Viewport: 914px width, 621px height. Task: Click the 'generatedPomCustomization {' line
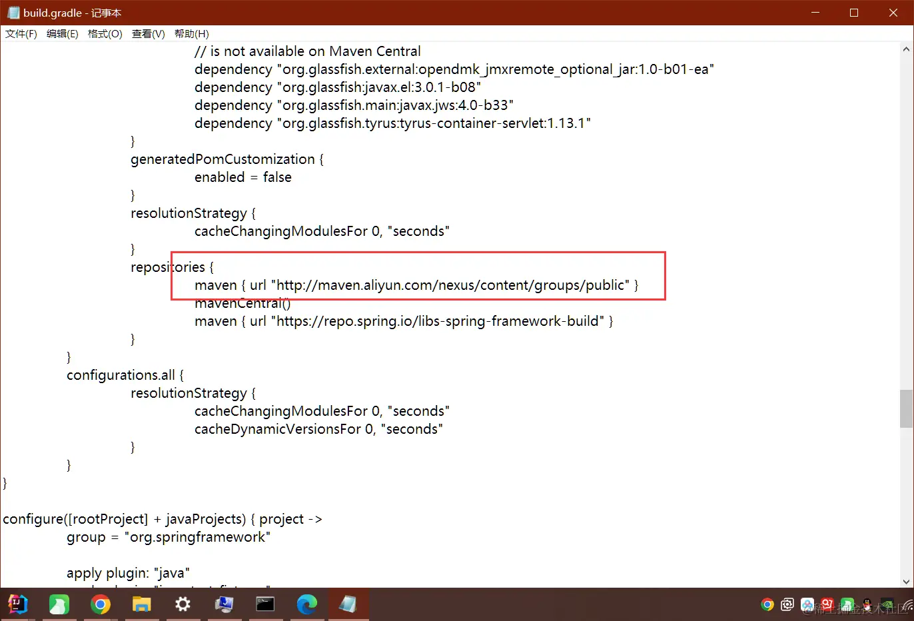tap(227, 159)
